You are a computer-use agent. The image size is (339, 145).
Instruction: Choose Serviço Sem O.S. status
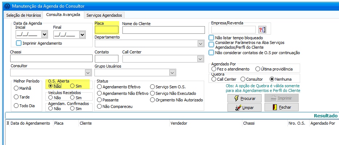[x=153, y=87]
